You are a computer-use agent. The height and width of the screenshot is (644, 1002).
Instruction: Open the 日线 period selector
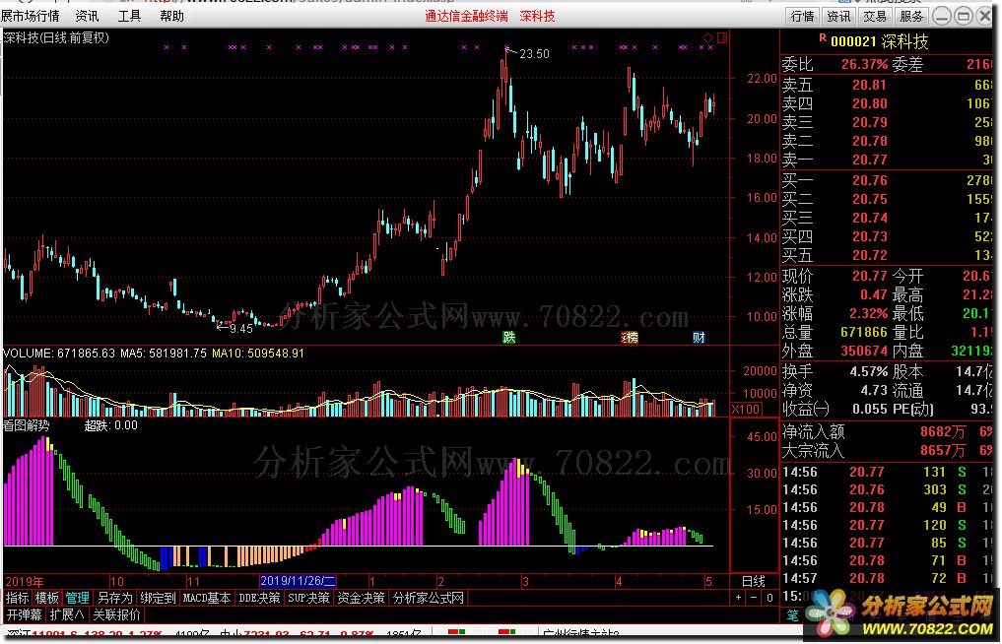pos(754,581)
